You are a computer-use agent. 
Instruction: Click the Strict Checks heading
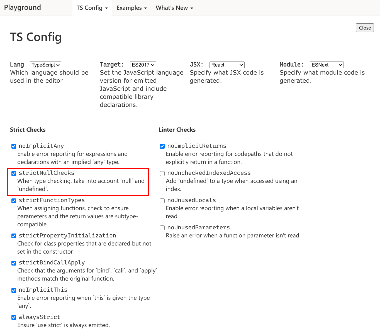tap(28, 130)
